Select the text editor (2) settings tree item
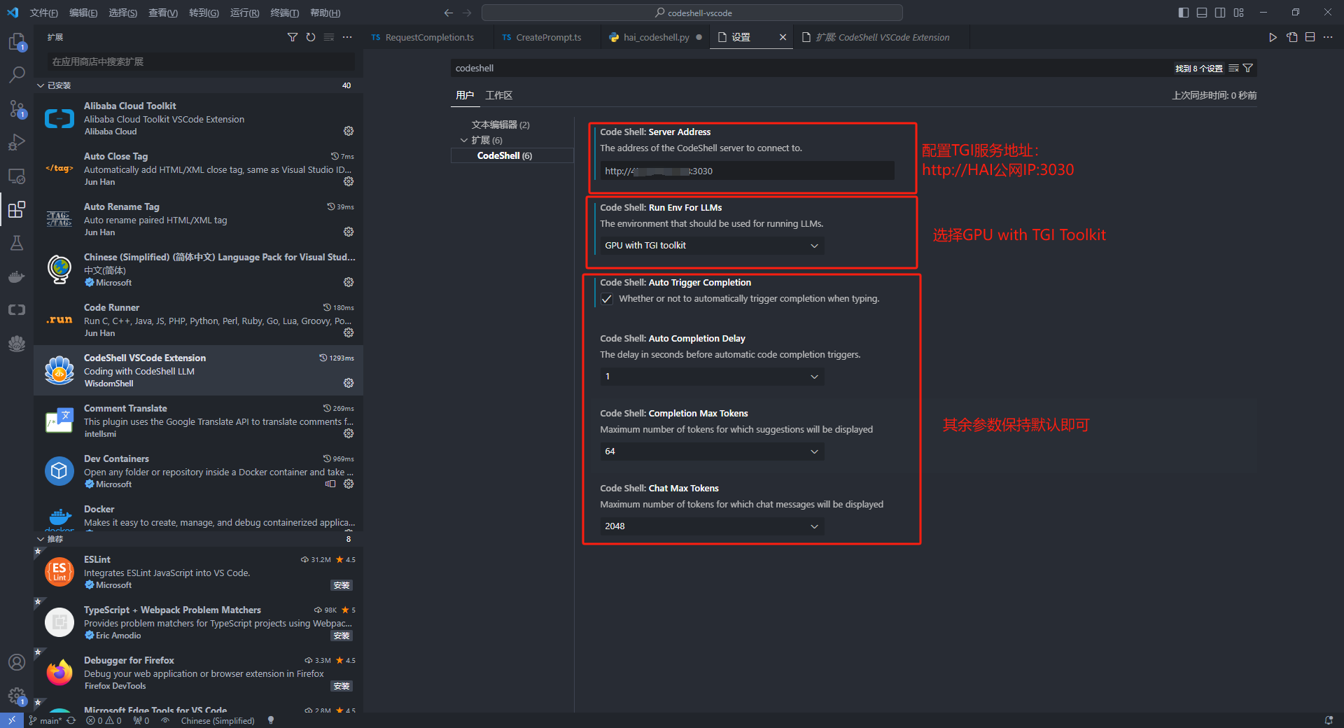 click(x=500, y=125)
